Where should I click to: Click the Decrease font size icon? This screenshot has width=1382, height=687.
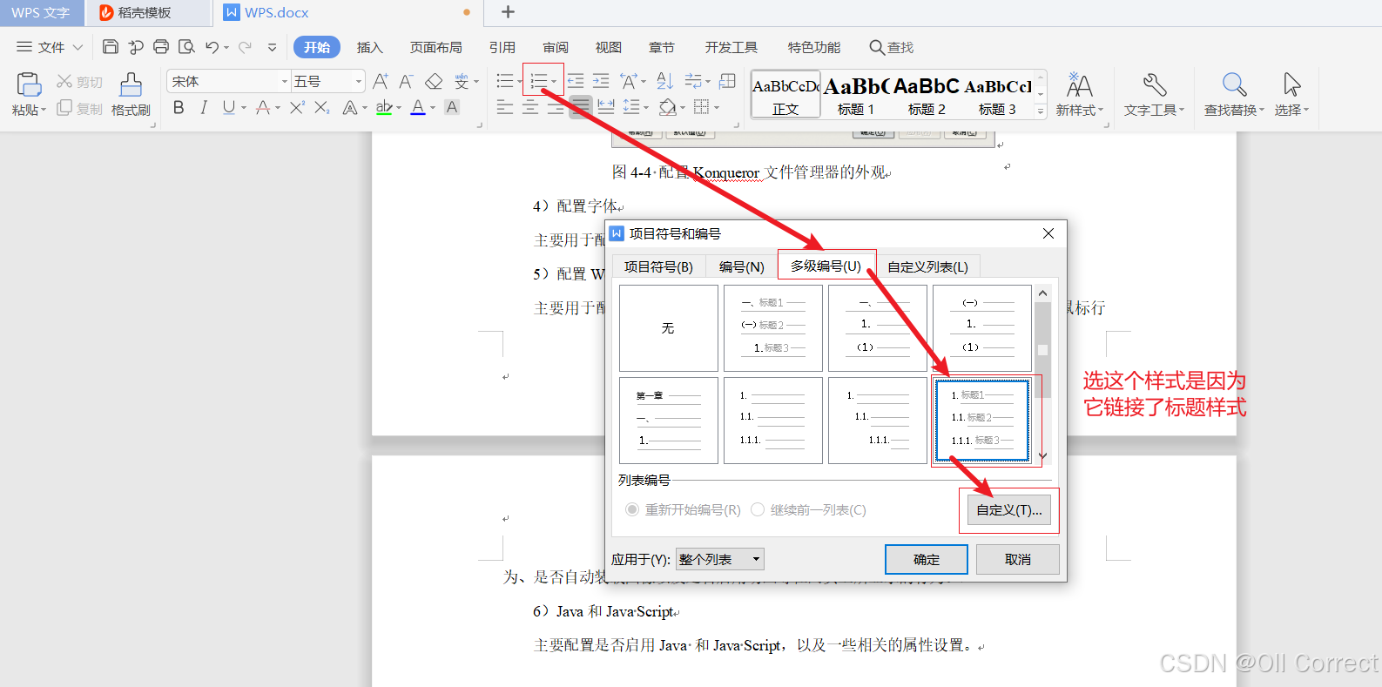click(406, 81)
